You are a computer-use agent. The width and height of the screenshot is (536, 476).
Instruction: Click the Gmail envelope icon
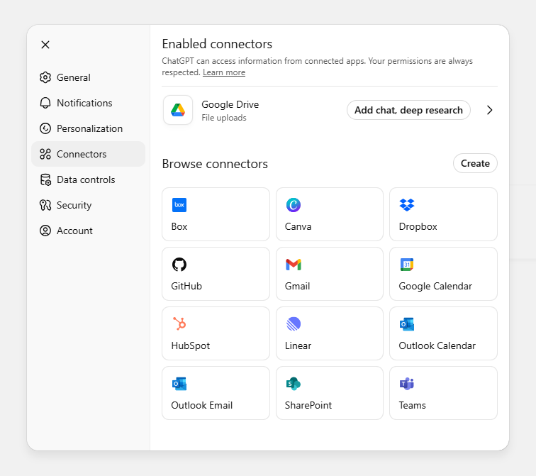[294, 265]
